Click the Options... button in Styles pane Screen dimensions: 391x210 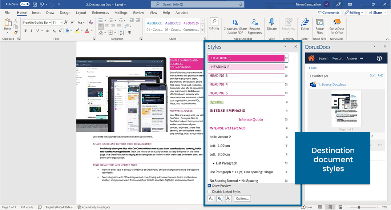[242, 198]
